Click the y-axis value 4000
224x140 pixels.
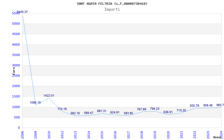point(16,45)
